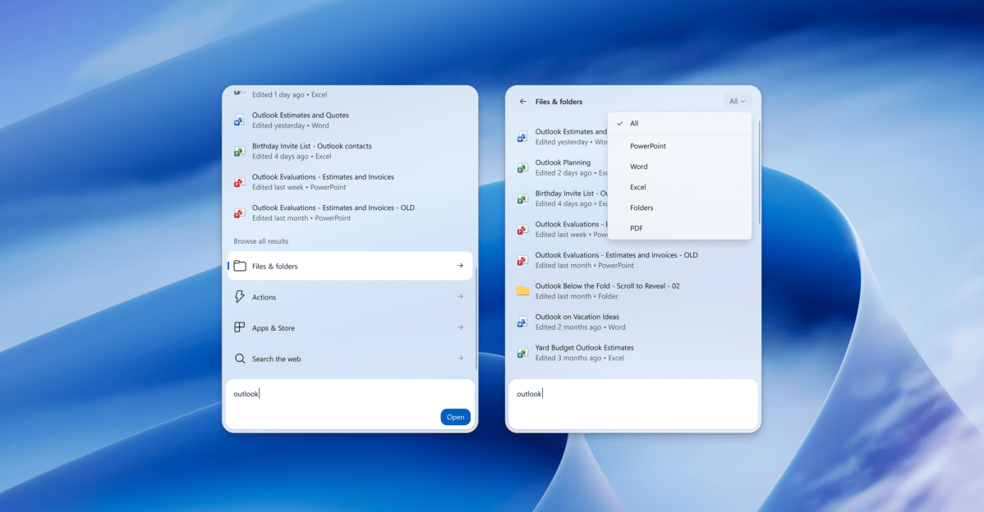Expand the Apps & Store row arrow
984x512 pixels.
click(x=460, y=327)
